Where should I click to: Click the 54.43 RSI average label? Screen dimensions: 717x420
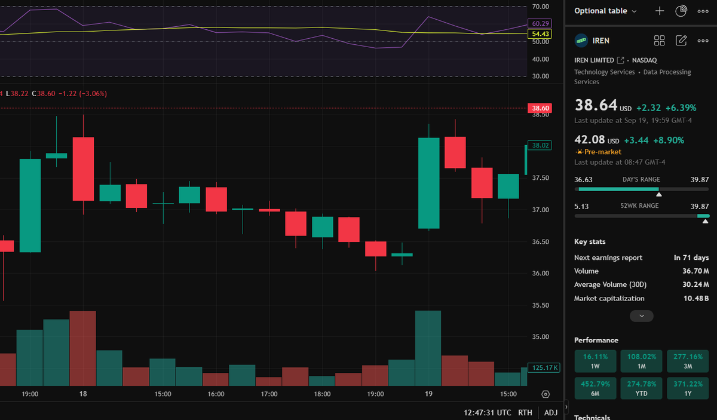point(541,34)
